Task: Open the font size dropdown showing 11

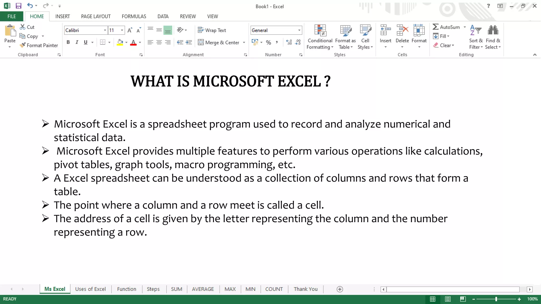Action: point(122,30)
